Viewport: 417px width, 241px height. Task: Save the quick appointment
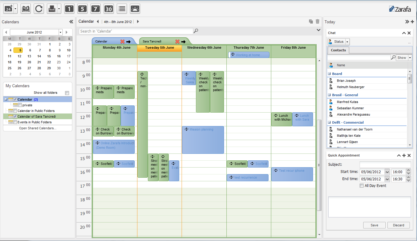374,225
